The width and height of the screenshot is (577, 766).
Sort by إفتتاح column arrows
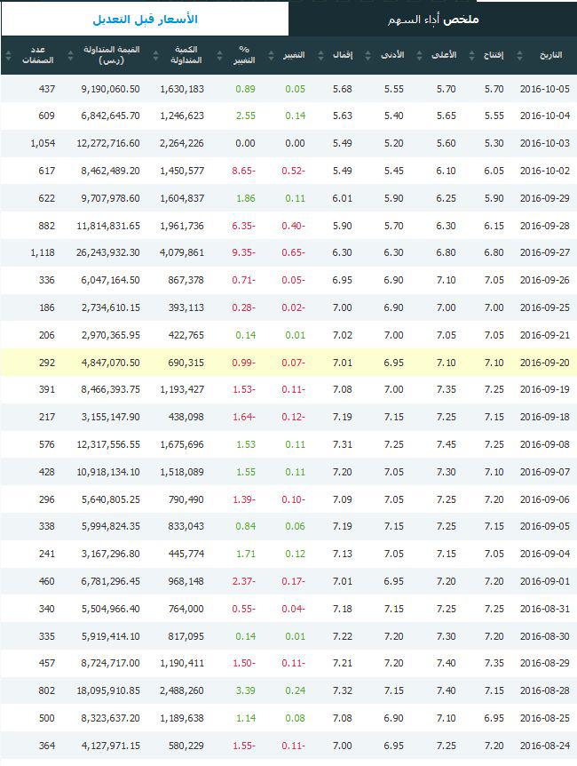pos(471,55)
